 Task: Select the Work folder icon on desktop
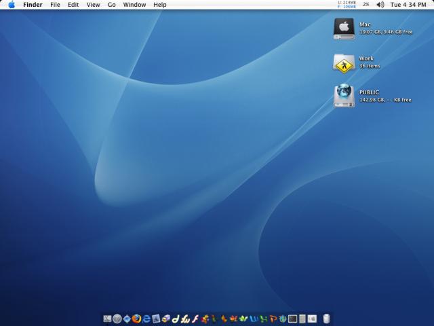pyautogui.click(x=344, y=63)
